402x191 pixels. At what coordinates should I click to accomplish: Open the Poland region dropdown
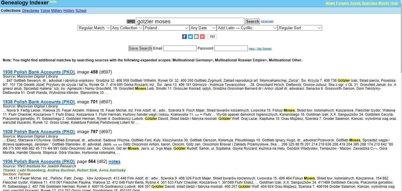tap(166, 28)
